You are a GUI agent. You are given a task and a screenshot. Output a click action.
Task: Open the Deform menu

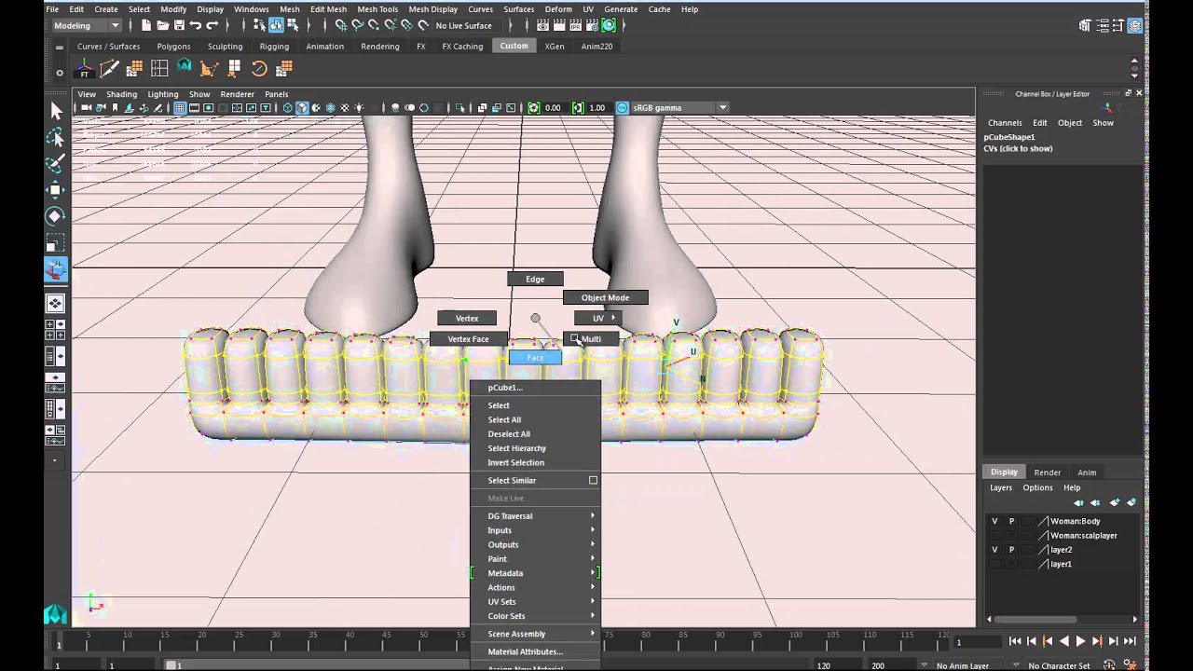click(558, 9)
